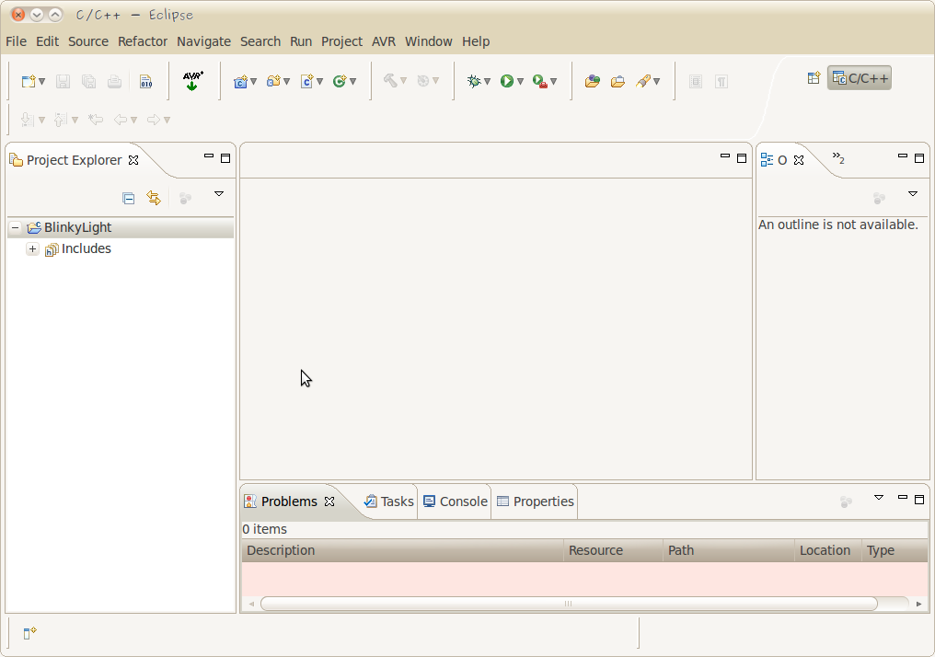Open the Project Explorer view menu arrow
The width and height of the screenshot is (935, 657).
pos(219,194)
